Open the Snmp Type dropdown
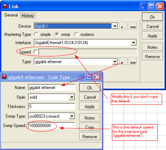 [x=72, y=116]
